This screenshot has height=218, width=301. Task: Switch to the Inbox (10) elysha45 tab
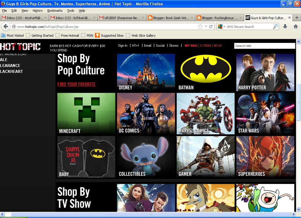tap(24, 18)
